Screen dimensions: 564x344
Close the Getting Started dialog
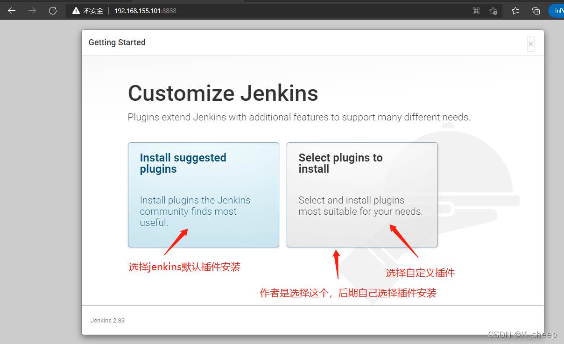click(x=530, y=43)
